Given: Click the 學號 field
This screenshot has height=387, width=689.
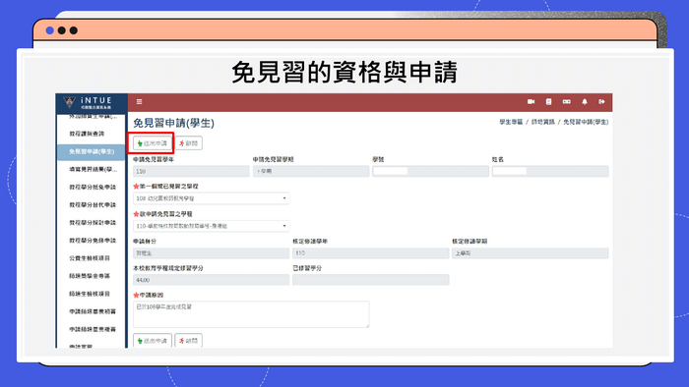Looking at the screenshot, I should point(431,171).
